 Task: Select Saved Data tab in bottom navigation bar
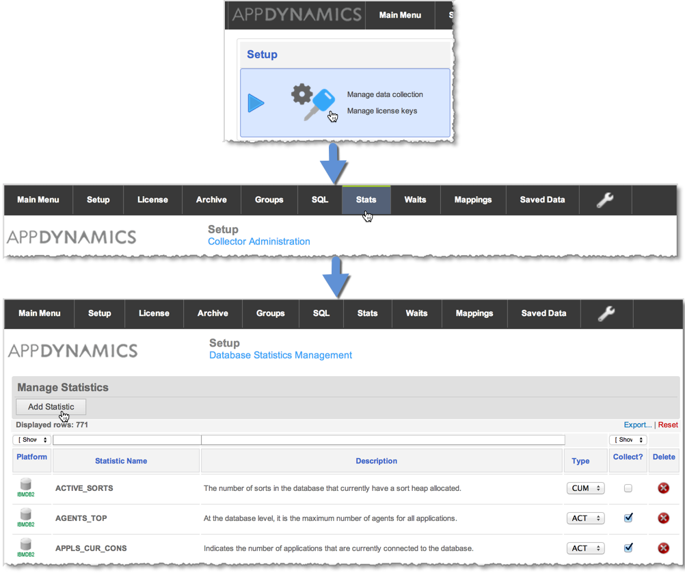(x=543, y=313)
